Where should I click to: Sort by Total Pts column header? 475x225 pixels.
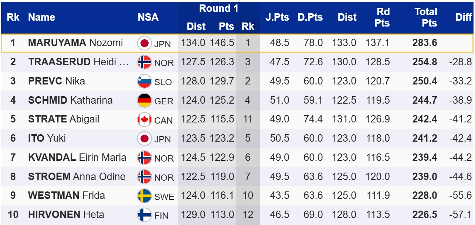[425, 17]
